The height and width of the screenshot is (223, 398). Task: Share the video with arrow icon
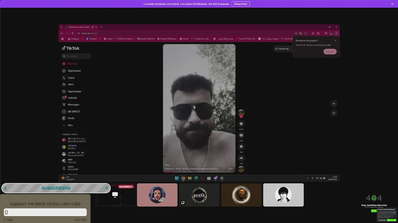coord(241,158)
